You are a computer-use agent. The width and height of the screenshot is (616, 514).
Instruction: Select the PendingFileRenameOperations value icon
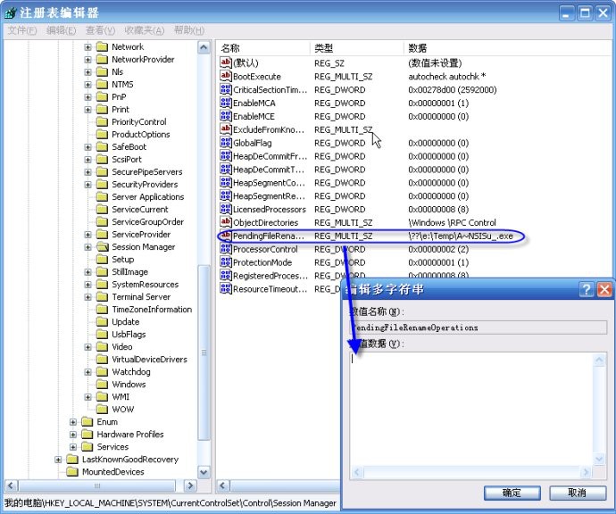[226, 236]
